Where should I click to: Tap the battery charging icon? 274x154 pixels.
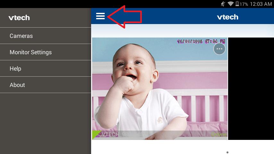[x=237, y=4]
